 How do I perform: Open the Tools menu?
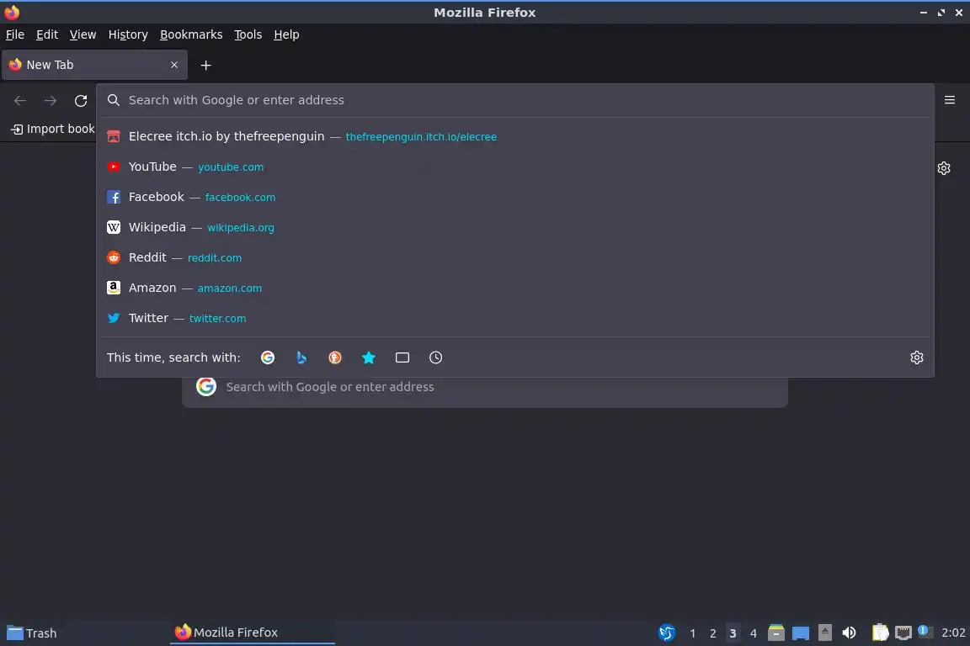(x=248, y=34)
